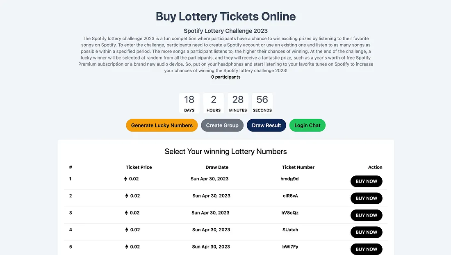Click the Ticket Number column header
Screen dimensions: 451x255
click(298, 167)
